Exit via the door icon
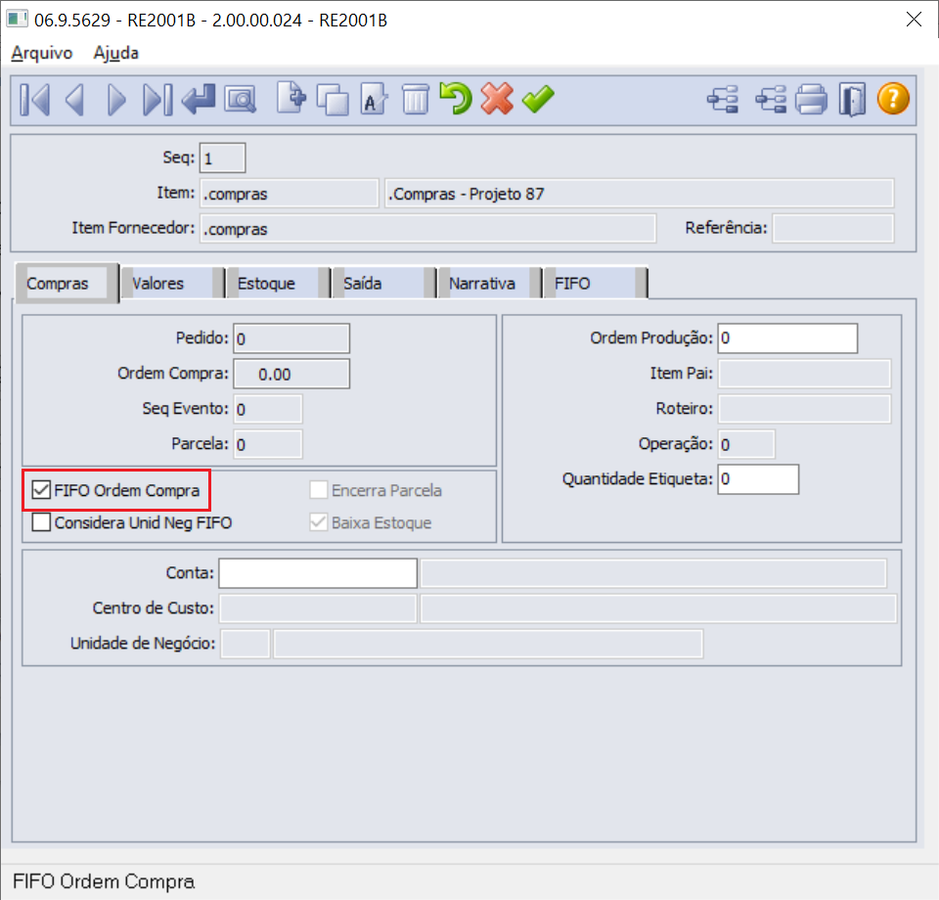This screenshot has width=939, height=900. click(852, 100)
